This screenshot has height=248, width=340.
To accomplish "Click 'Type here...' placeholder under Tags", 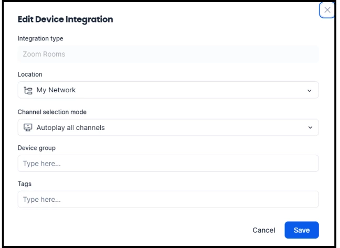I will [42, 199].
